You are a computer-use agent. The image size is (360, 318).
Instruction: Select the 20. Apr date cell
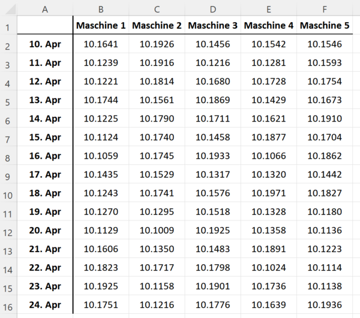(45, 230)
